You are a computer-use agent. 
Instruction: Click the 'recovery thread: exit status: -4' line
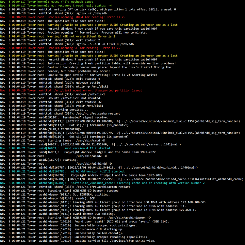coord(56,6)
